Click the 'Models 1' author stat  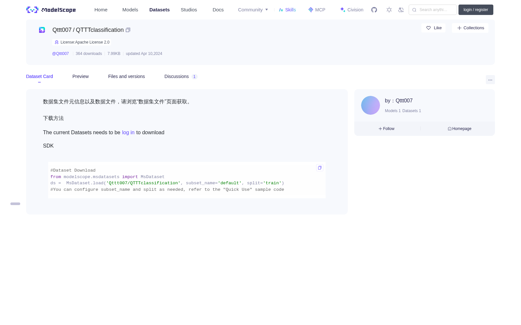(x=393, y=111)
